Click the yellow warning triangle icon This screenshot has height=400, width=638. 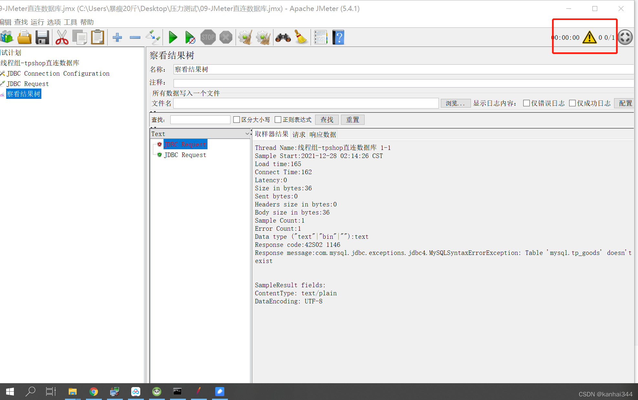(589, 37)
